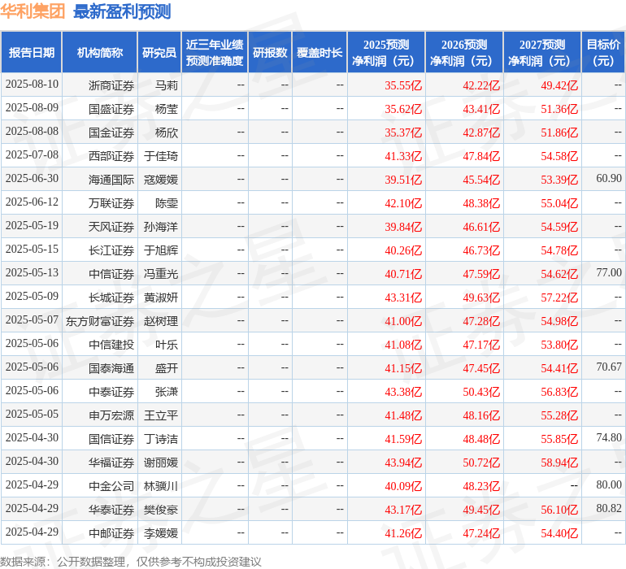Select the 报告日期 column header
This screenshot has height=569, width=626.
pyautogui.click(x=32, y=53)
